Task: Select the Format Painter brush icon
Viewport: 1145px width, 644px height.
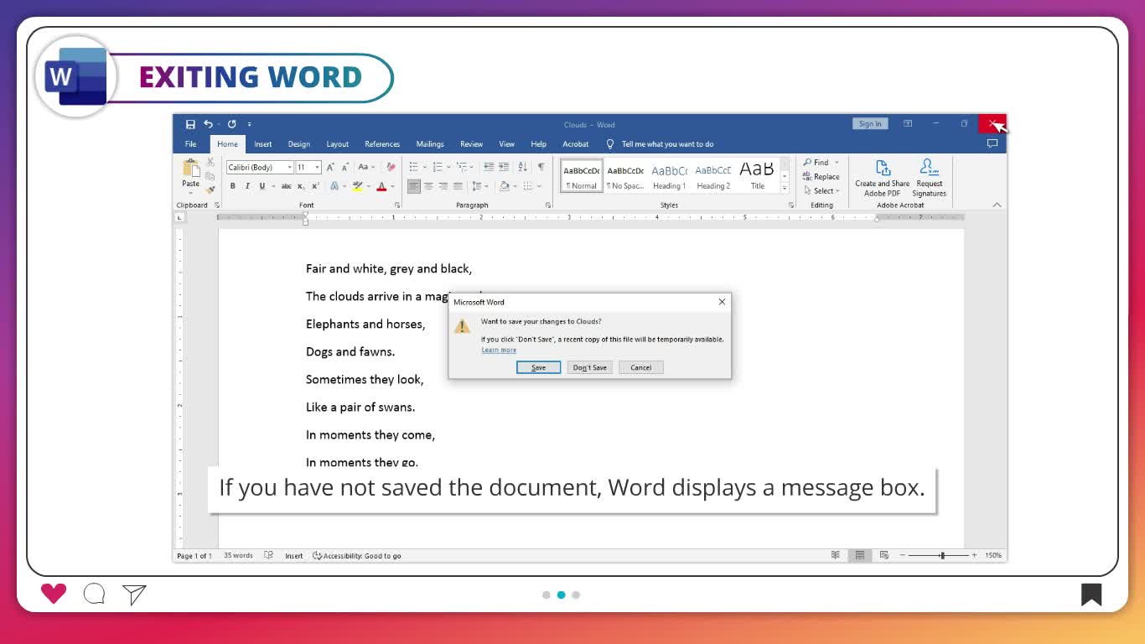Action: 210,190
